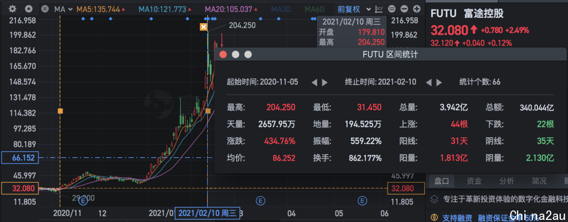This screenshot has height=222, width=568.
Task: Click the current price 32.080 in header
Action: tap(449, 30)
